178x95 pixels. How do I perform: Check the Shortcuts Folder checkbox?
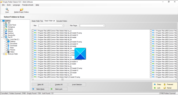pos(4,54)
